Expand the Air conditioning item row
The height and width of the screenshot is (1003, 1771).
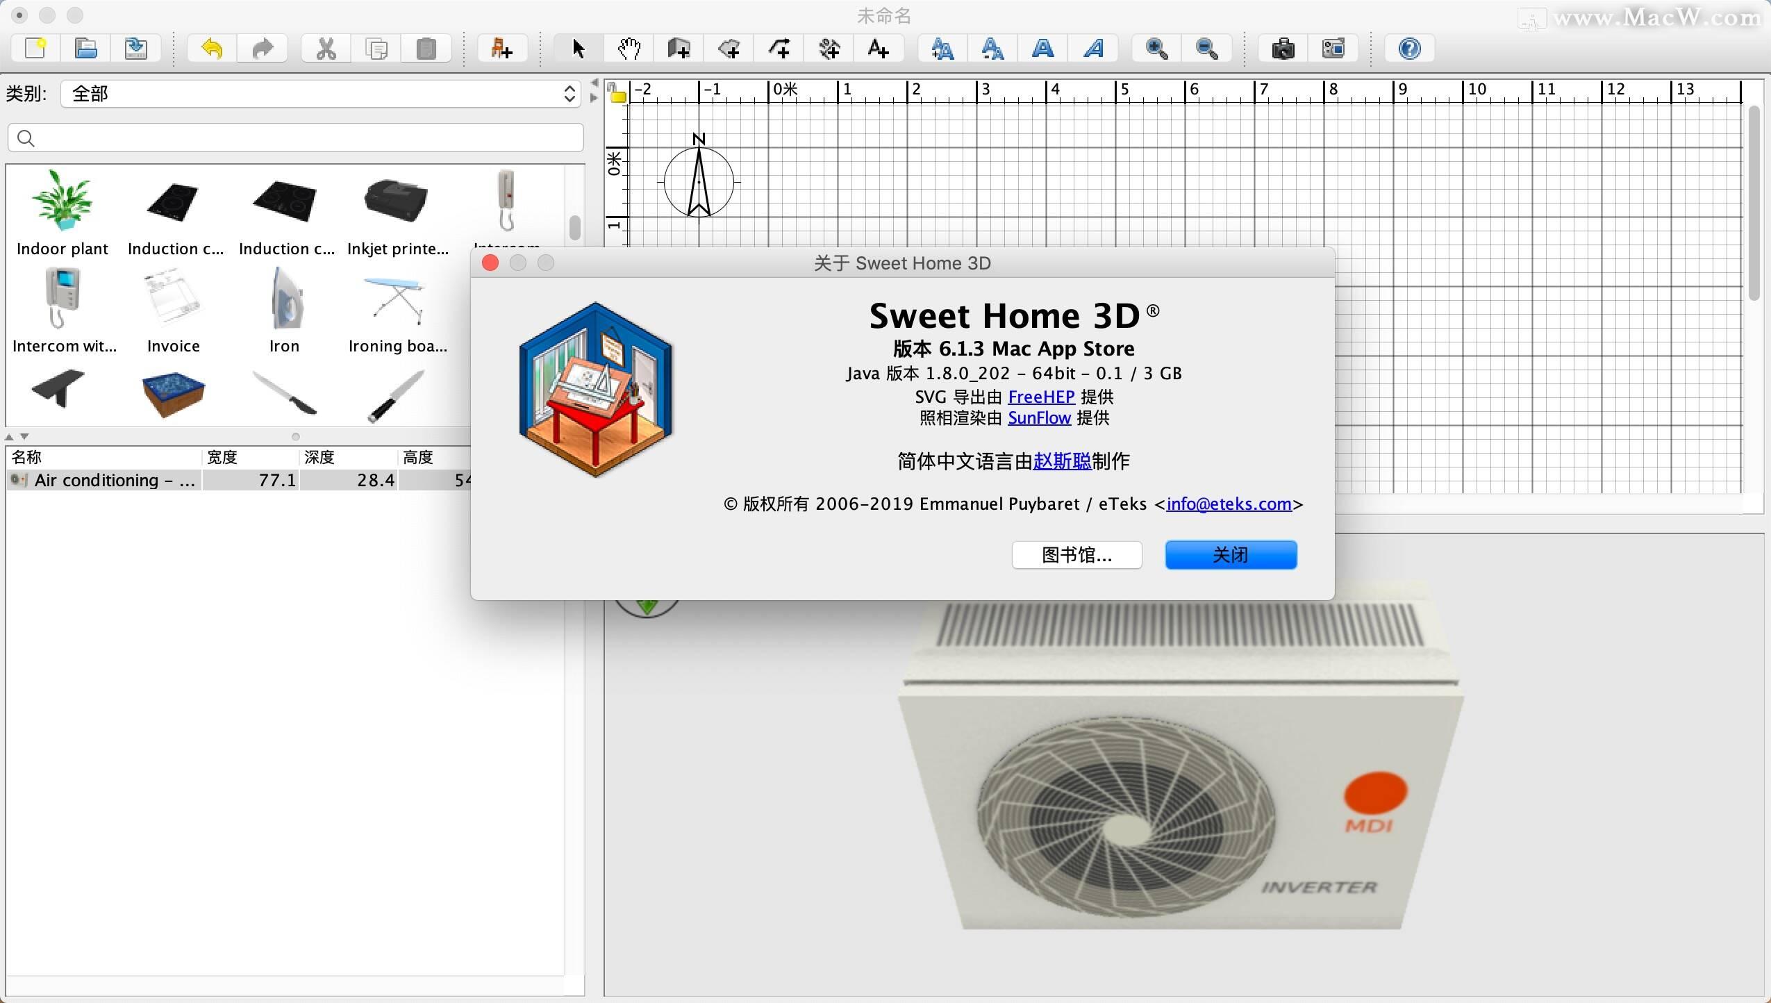click(17, 479)
